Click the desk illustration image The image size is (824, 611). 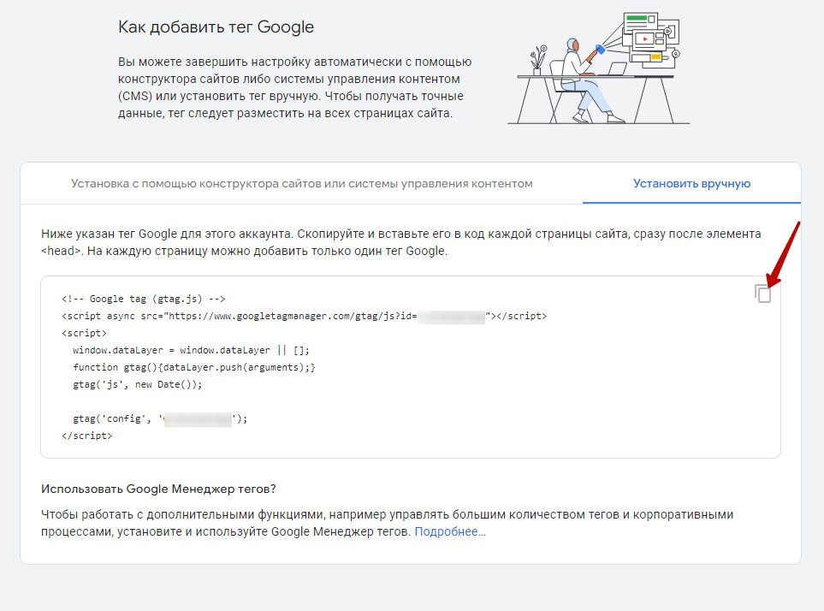[599, 68]
